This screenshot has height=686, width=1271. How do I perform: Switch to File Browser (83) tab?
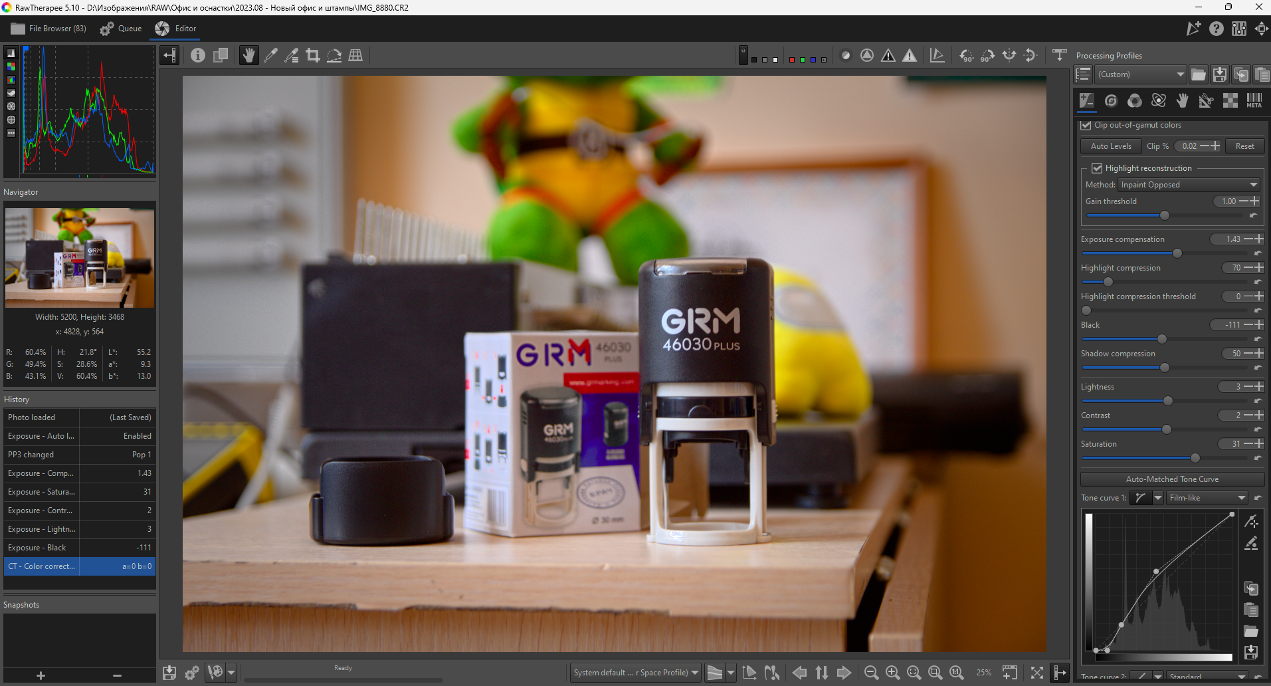49,29
